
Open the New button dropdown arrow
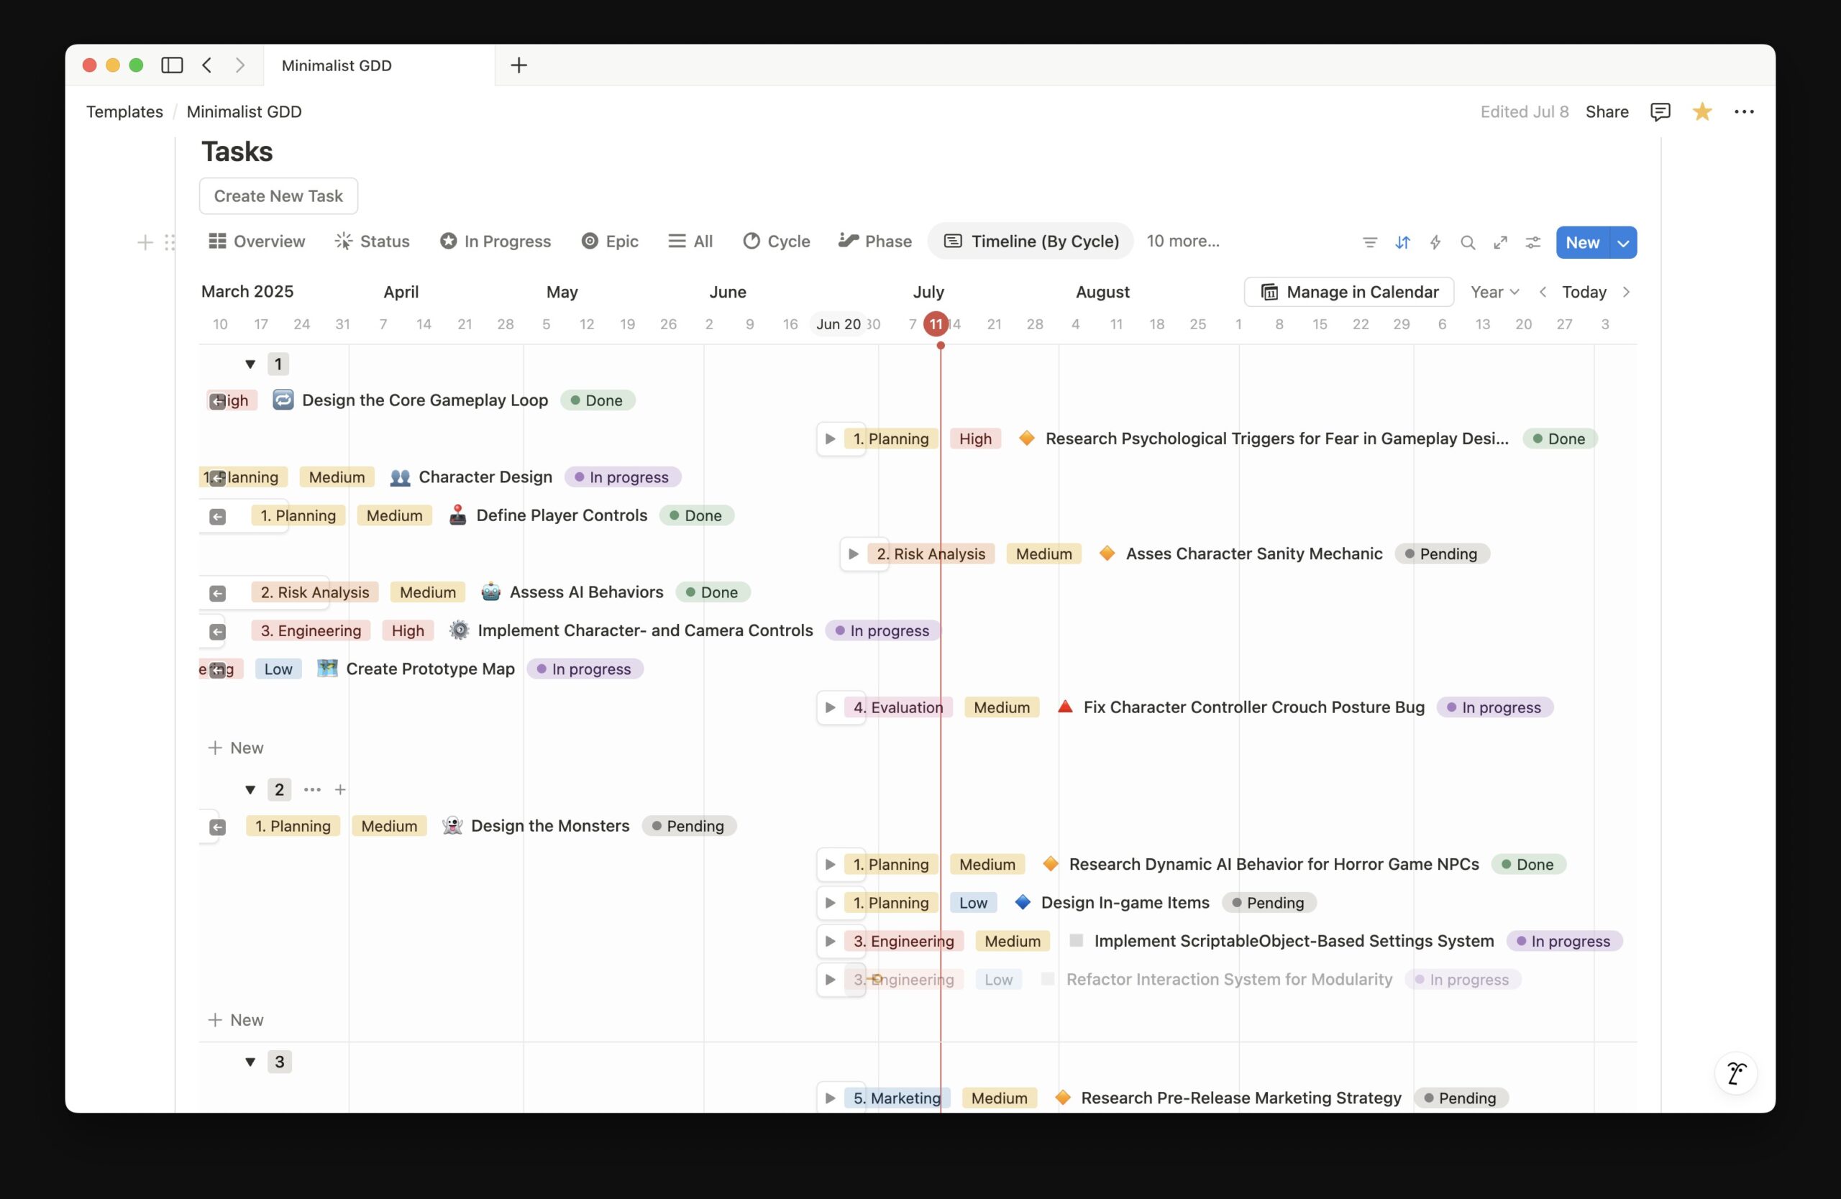point(1623,243)
